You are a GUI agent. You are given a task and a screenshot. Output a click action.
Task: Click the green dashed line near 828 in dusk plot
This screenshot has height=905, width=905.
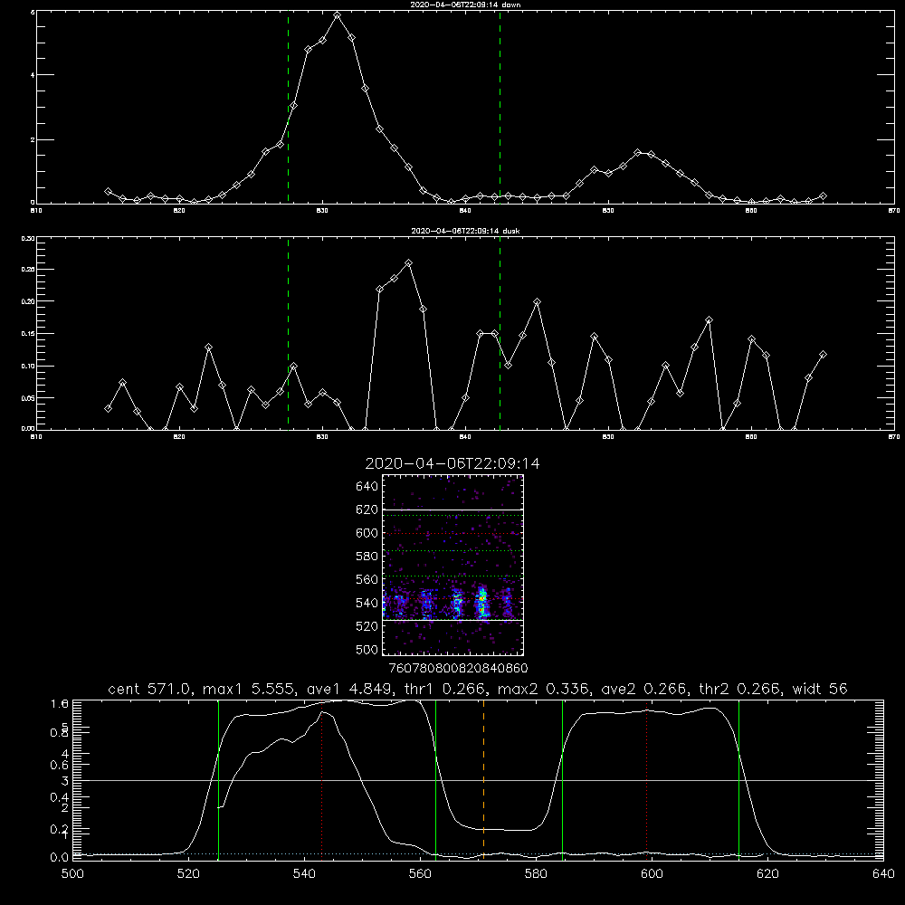pyautogui.click(x=288, y=333)
